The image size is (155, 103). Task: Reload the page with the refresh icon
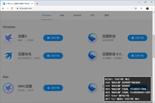point(12,8)
